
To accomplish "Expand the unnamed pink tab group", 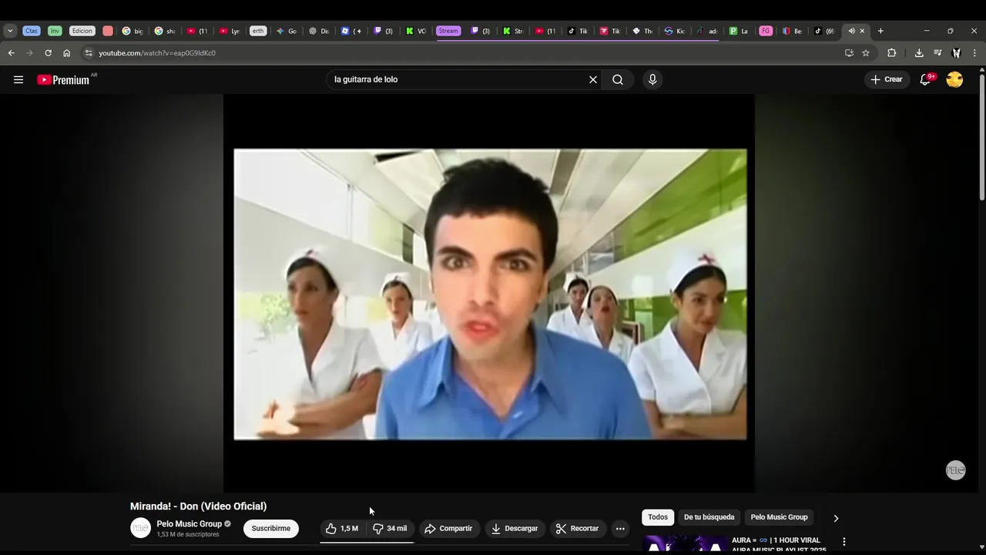I will click(108, 31).
